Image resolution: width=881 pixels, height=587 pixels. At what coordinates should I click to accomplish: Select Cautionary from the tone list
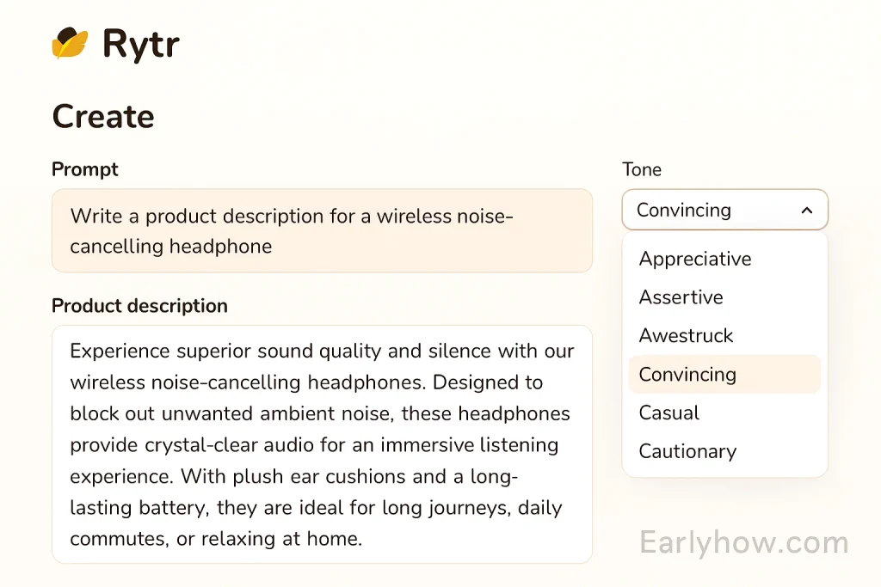pyautogui.click(x=687, y=451)
